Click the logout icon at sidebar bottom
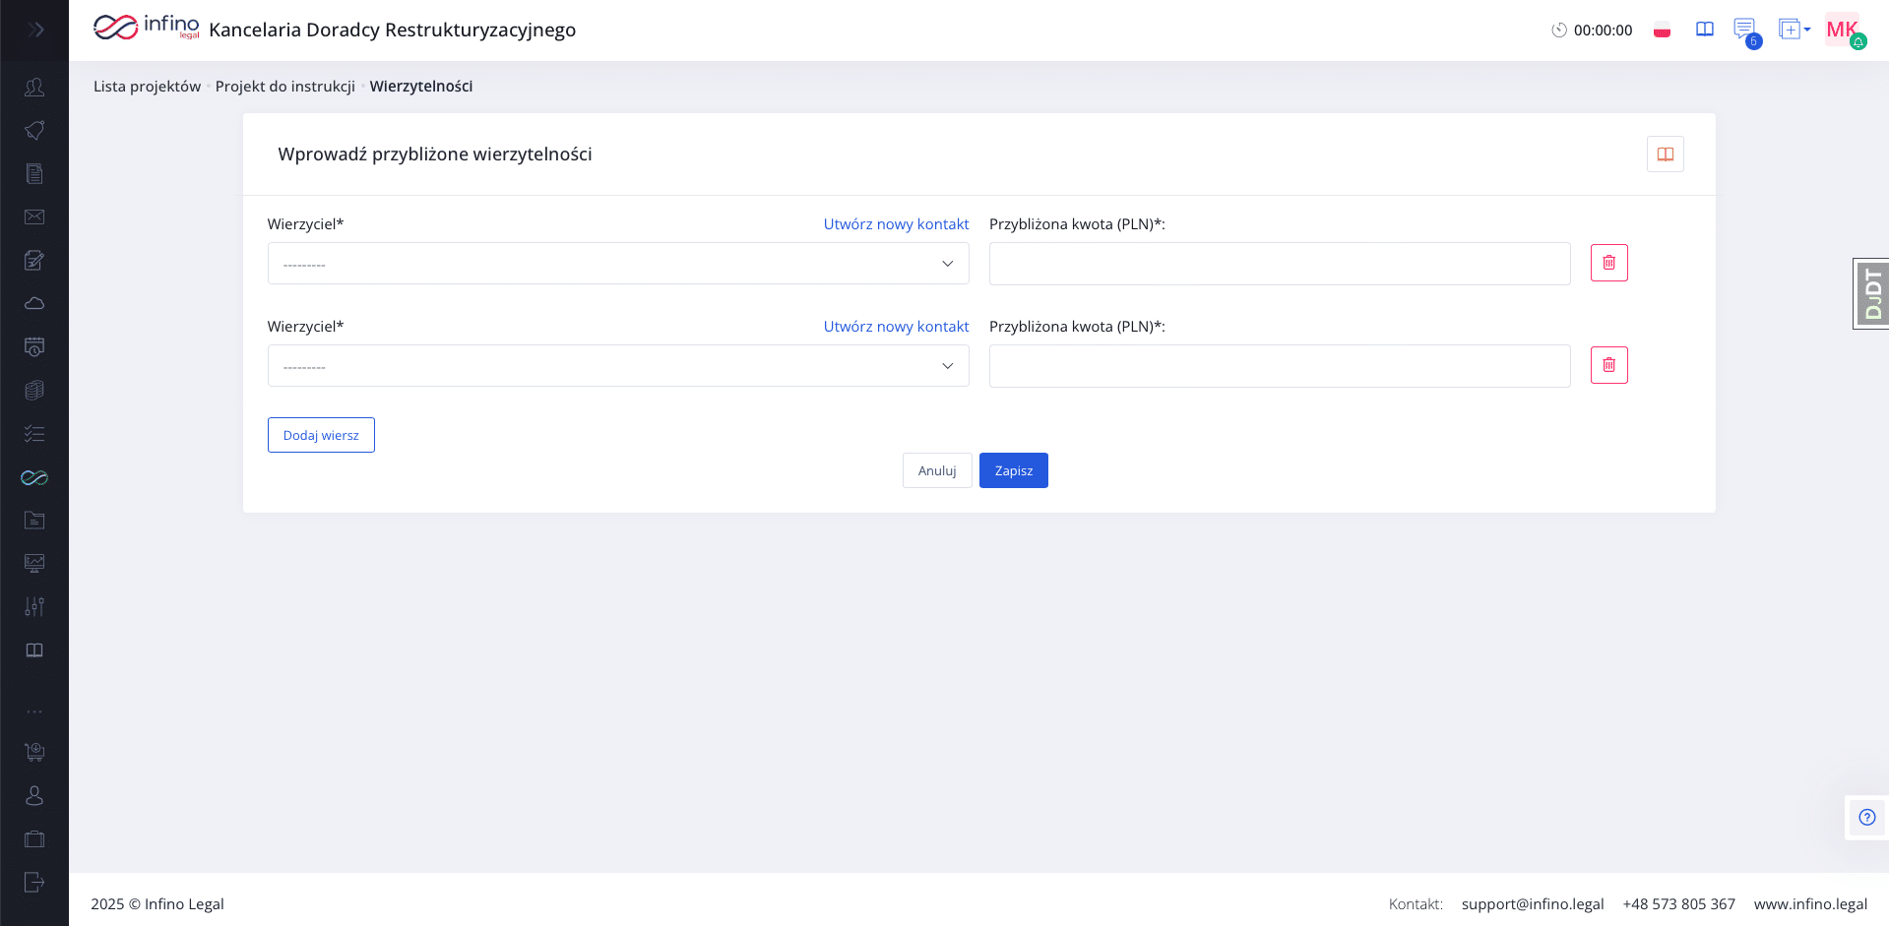 34,883
